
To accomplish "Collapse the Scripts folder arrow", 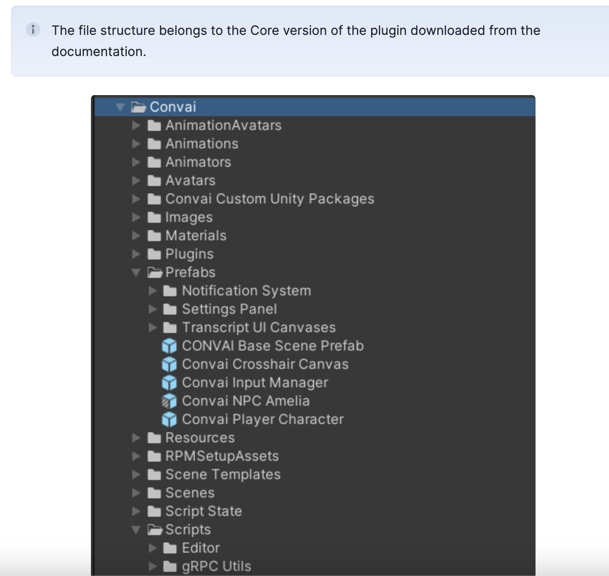I will [x=136, y=530].
